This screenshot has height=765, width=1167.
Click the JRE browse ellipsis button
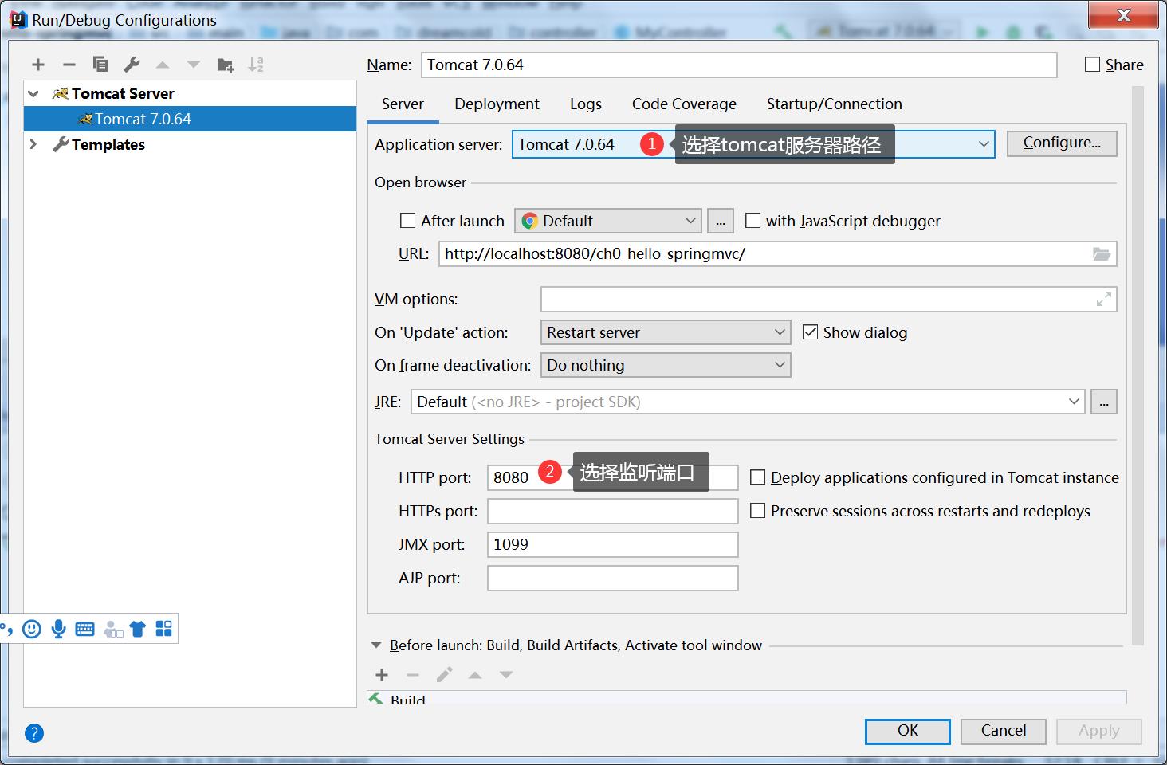coord(1104,402)
